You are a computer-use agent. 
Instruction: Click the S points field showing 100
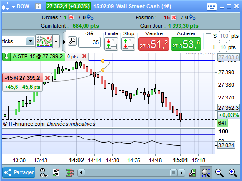coord(225,36)
